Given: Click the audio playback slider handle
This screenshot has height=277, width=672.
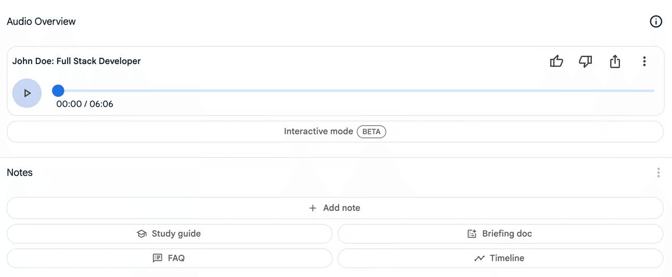Looking at the screenshot, I should 58,91.
